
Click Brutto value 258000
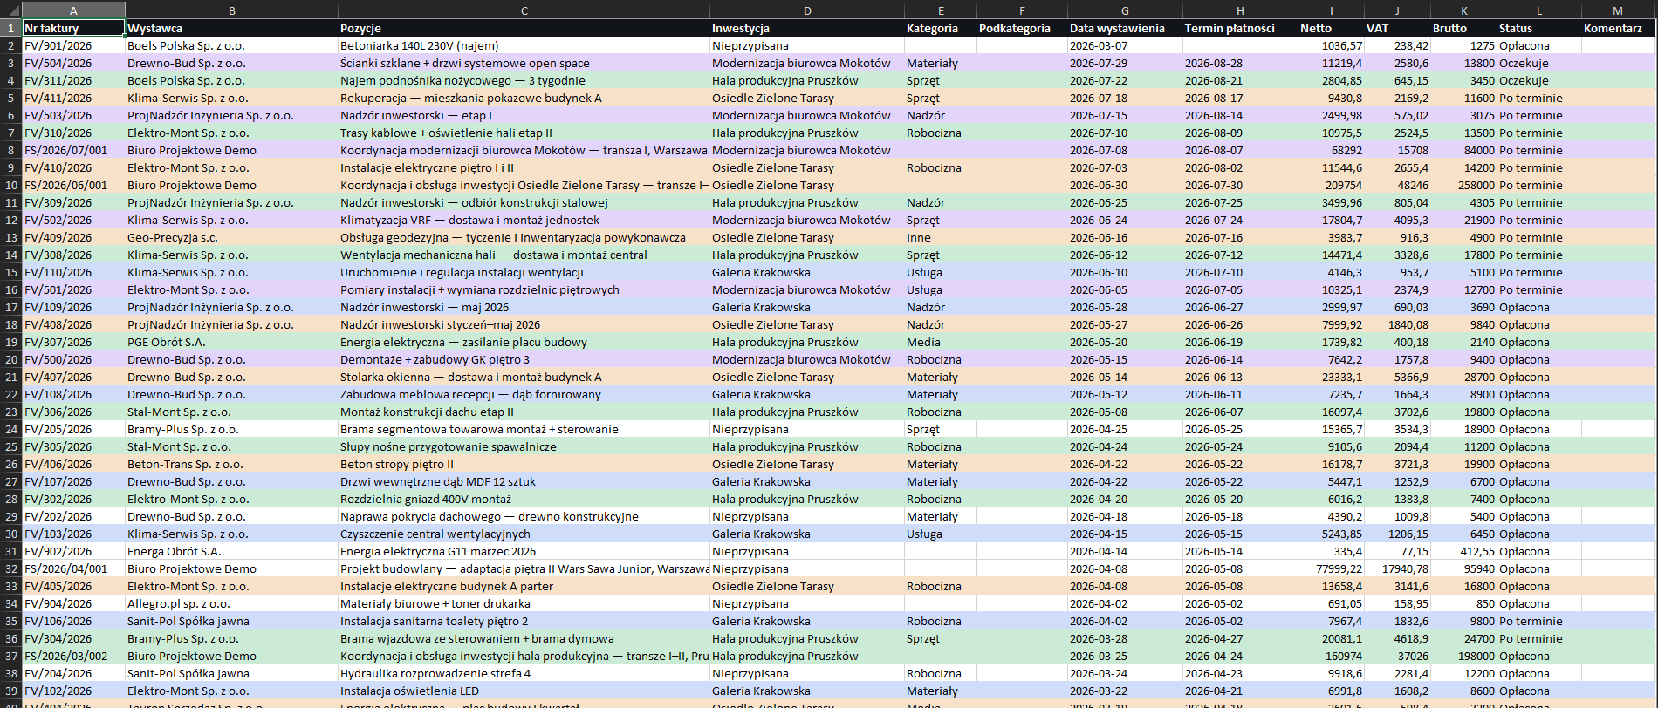1463,185
